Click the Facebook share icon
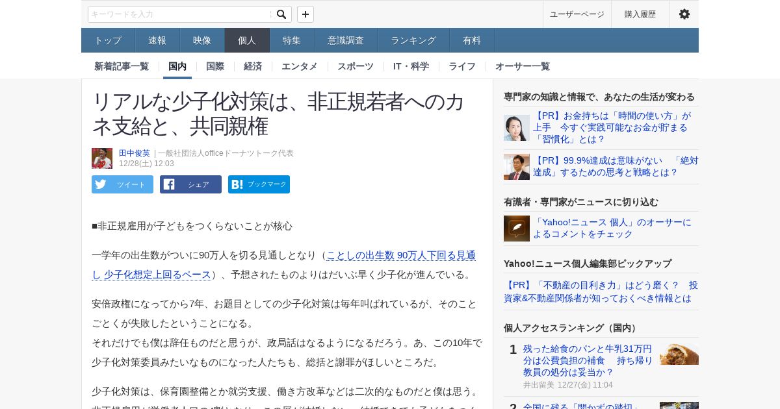780x409 pixels. coord(169,184)
